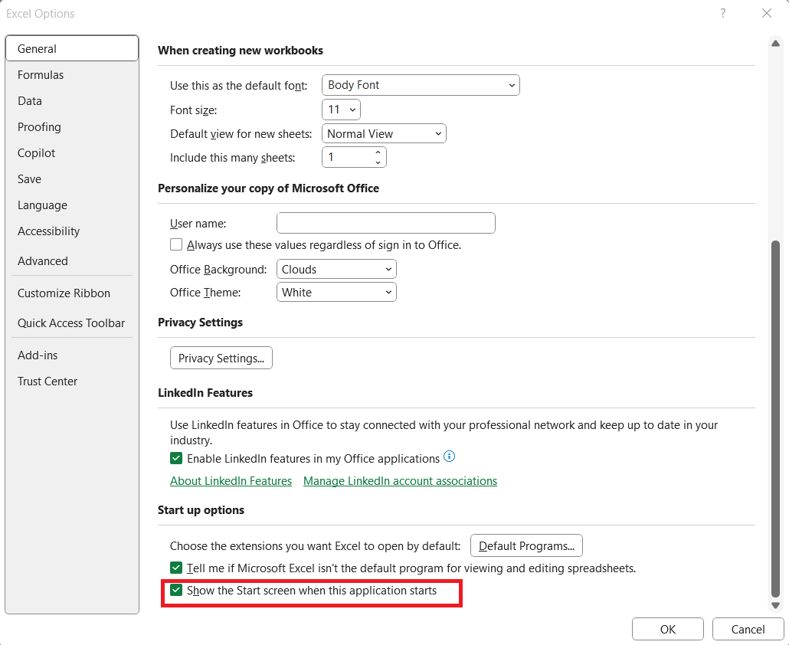Click the scrollbar up arrow
Screen dimensions: 789x645
coord(775,44)
